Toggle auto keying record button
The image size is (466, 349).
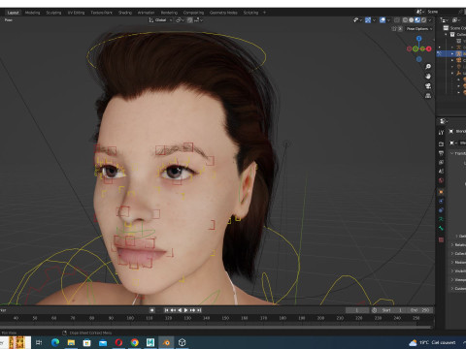click(151, 310)
